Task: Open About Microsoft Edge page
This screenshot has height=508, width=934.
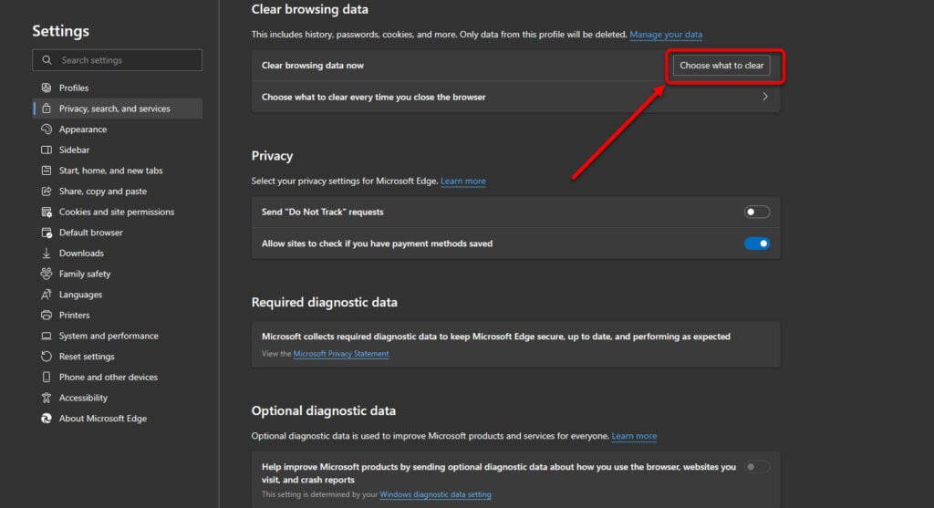Action: point(118,418)
